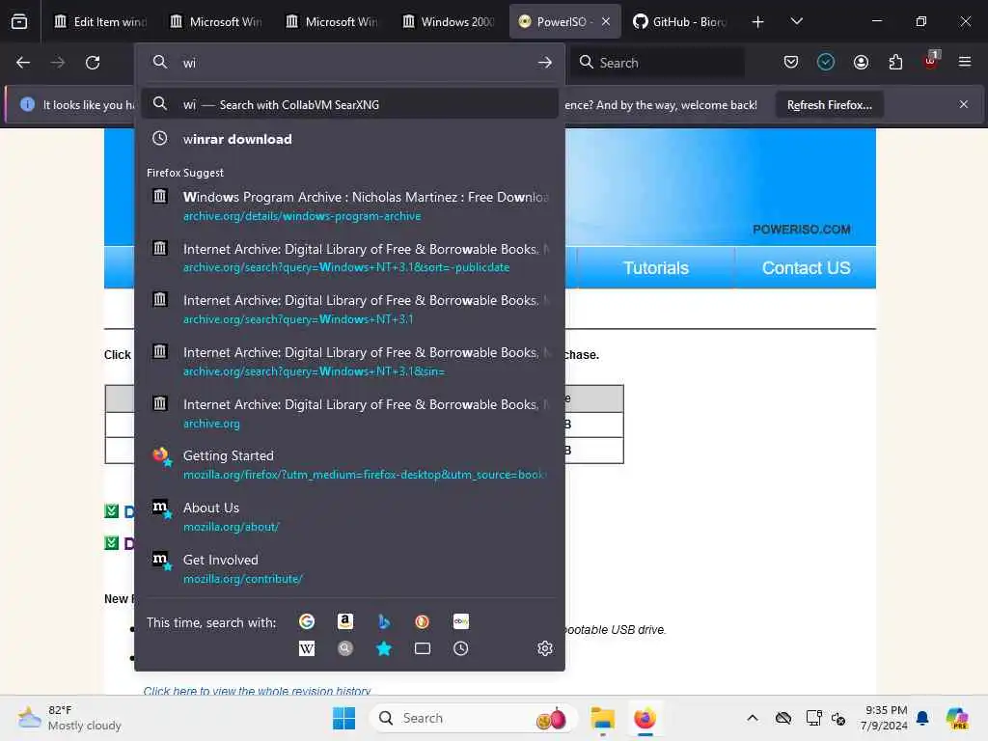The width and height of the screenshot is (988, 741).
Task: Switch to the GitHub tab
Action: pos(680,21)
